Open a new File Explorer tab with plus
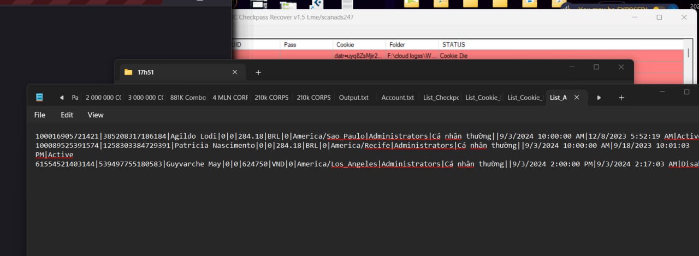 [258, 72]
